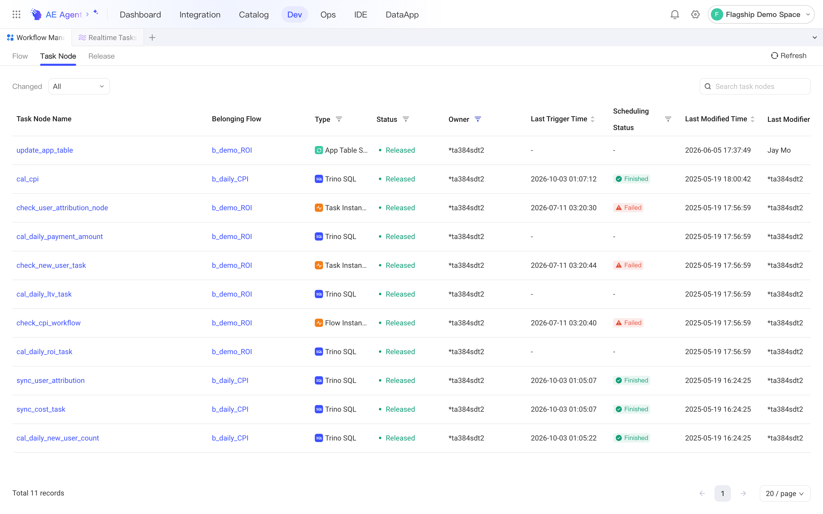Expand the AE Agent chevron arrow
Viewport: 823px width, 514px height.
point(87,14)
